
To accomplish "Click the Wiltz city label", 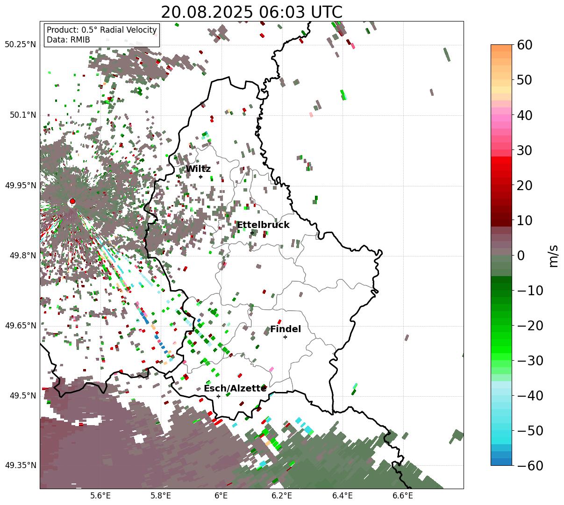I will point(198,169).
